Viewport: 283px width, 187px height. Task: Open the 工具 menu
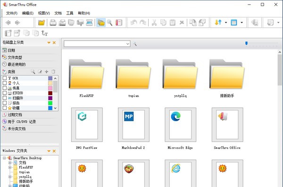tap(70, 13)
